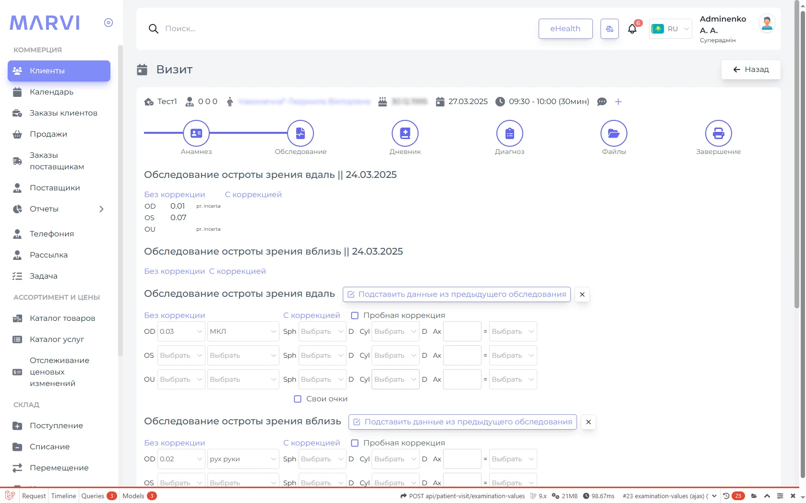Image resolution: width=806 pixels, height=503 pixels.
Task: Enable Пробная коррекция for near vision
Action: (355, 443)
